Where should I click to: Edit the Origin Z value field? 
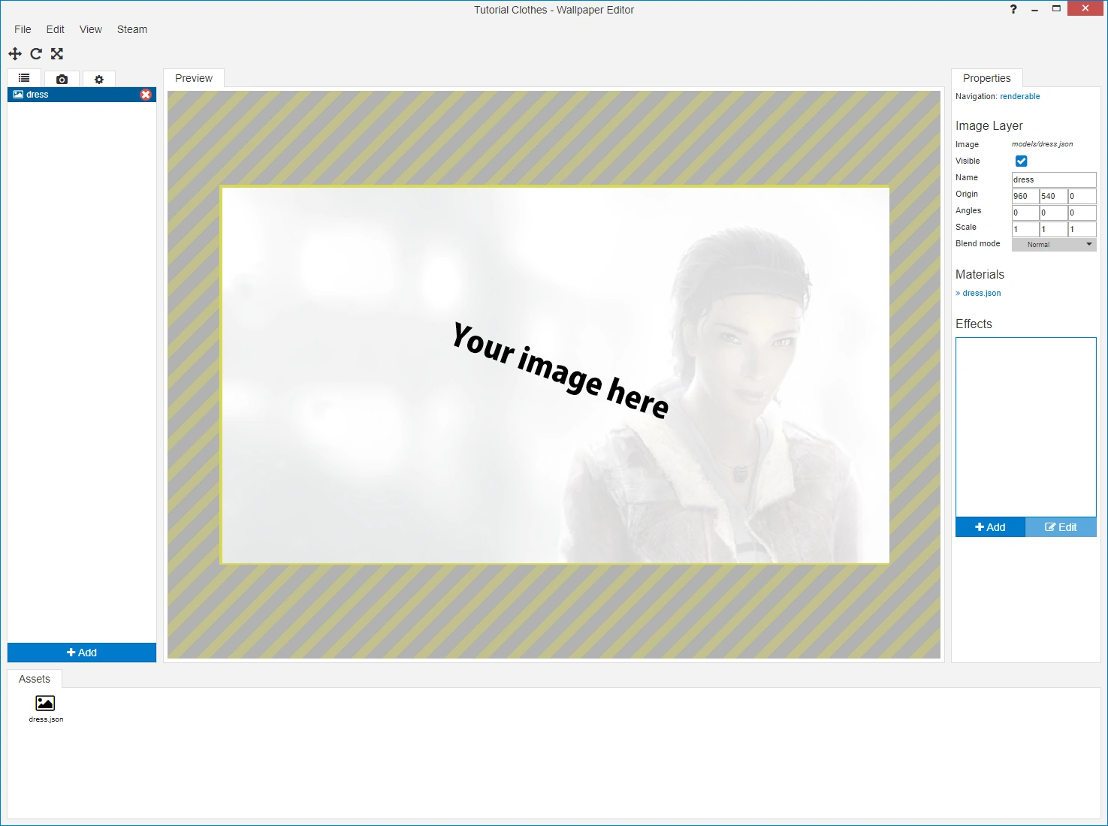tap(1082, 196)
